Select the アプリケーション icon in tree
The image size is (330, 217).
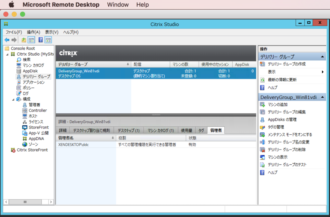[x=19, y=82]
